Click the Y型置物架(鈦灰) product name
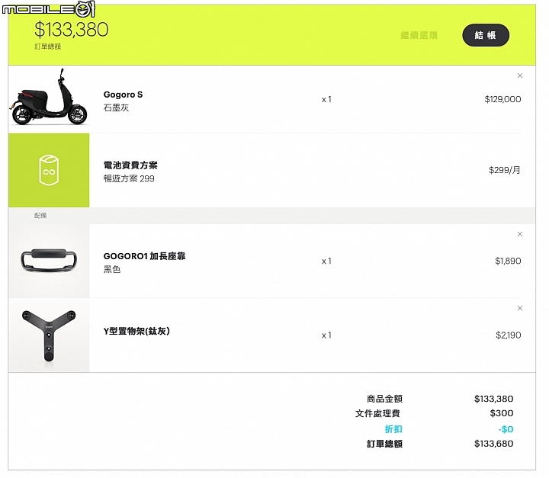Viewport: 549px width, 478px height. (x=136, y=331)
